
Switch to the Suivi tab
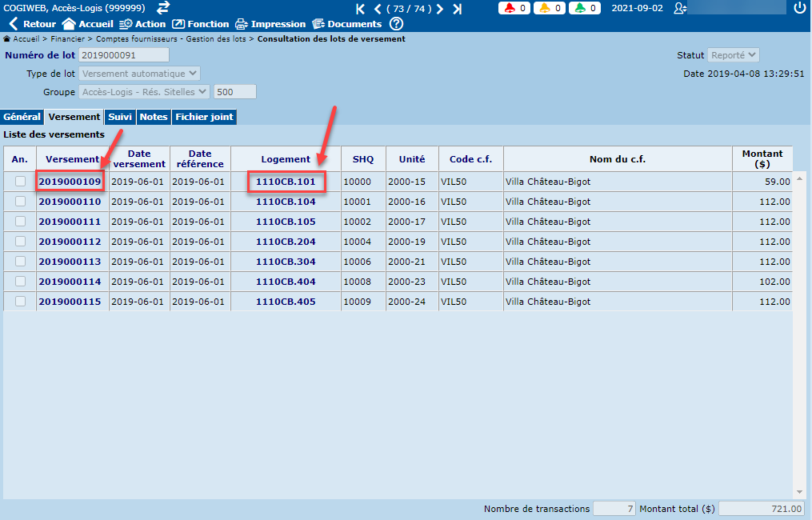120,117
